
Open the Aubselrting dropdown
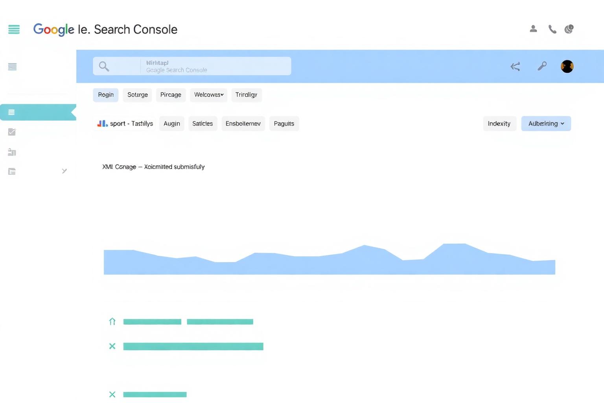pos(546,124)
